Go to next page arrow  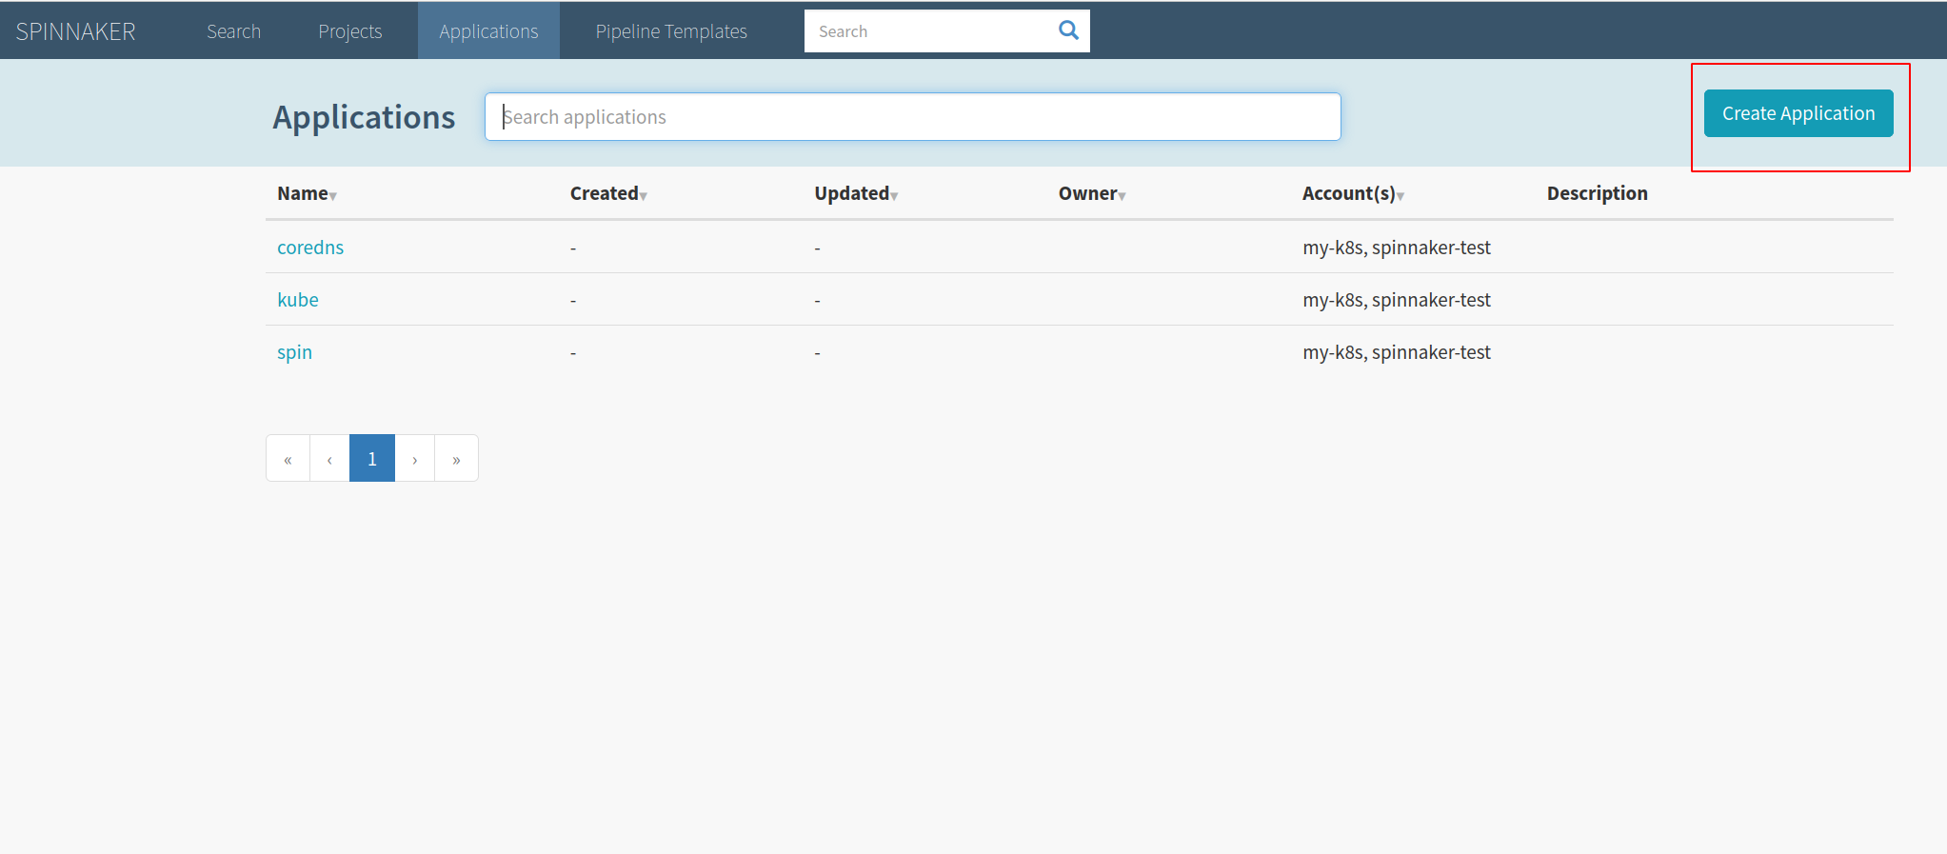coord(415,459)
